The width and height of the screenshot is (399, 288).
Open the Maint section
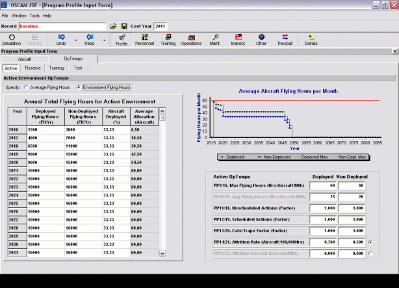(x=214, y=40)
